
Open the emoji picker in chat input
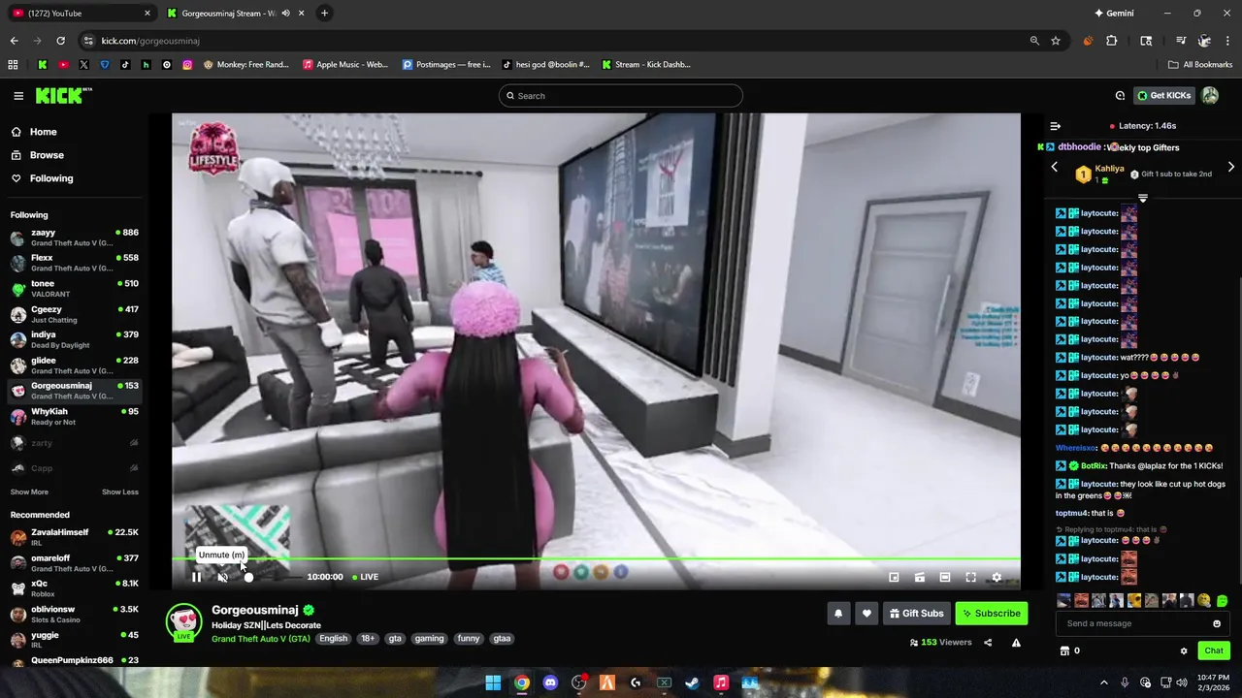(x=1217, y=623)
